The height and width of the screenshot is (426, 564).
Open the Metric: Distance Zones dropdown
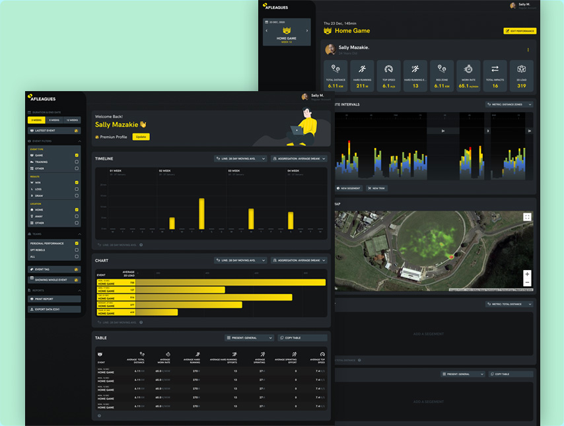[508, 104]
